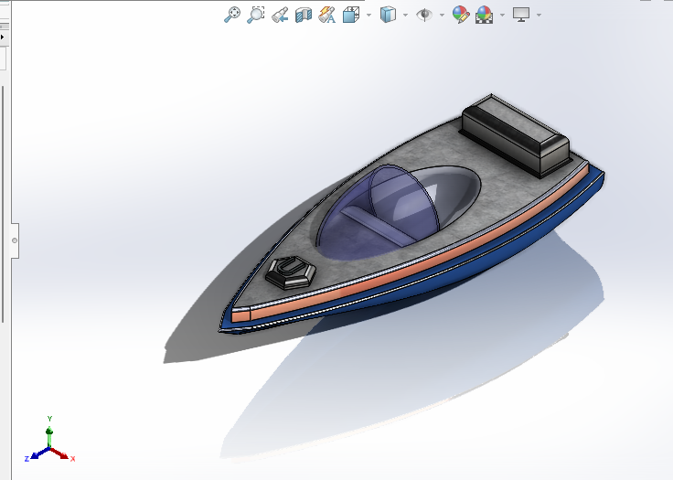
Task: Click the Z axis of the triad
Action: click(37, 454)
